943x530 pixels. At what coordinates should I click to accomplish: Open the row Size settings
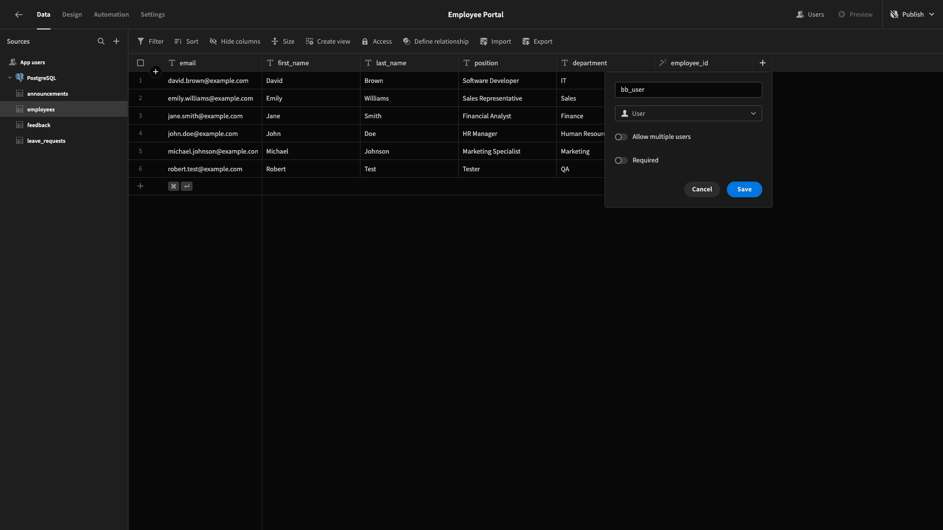pos(283,42)
